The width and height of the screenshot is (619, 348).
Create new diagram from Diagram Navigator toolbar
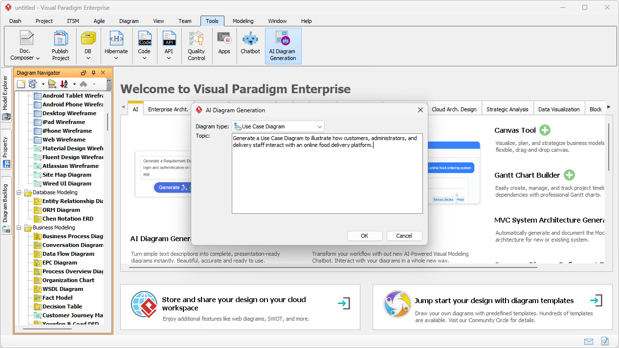tap(21, 83)
